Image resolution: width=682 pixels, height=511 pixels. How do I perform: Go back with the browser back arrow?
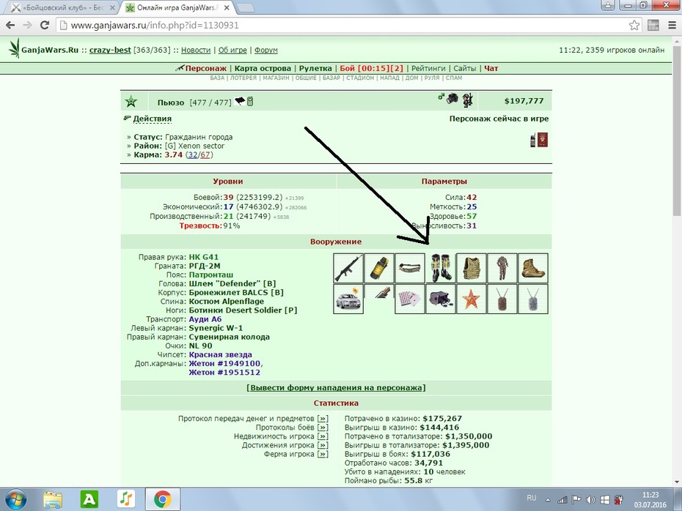tap(10, 25)
